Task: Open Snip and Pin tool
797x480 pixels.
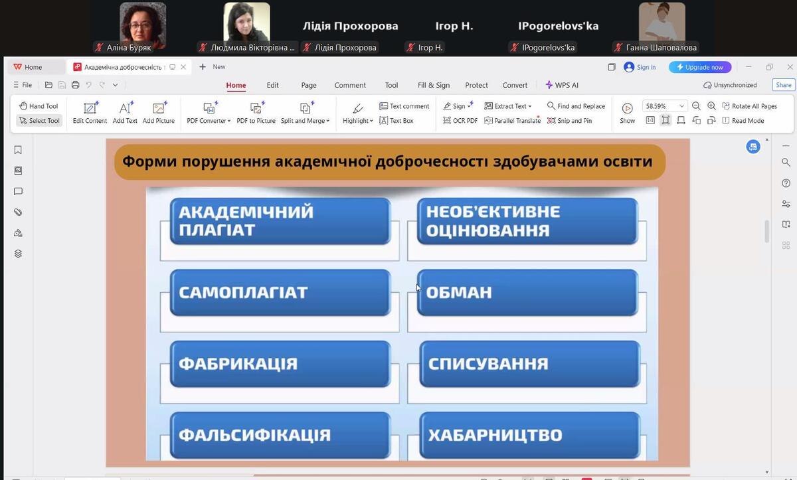Action: 569,121
